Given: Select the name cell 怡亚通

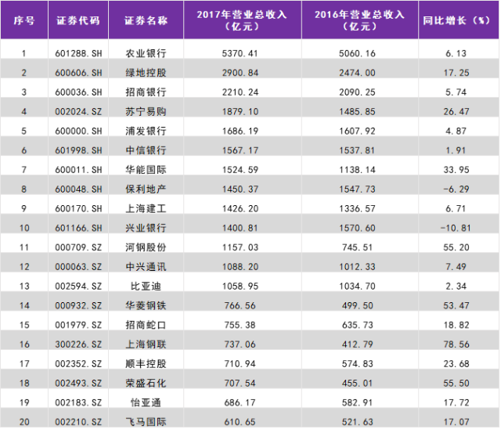Looking at the screenshot, I should click(x=146, y=403).
